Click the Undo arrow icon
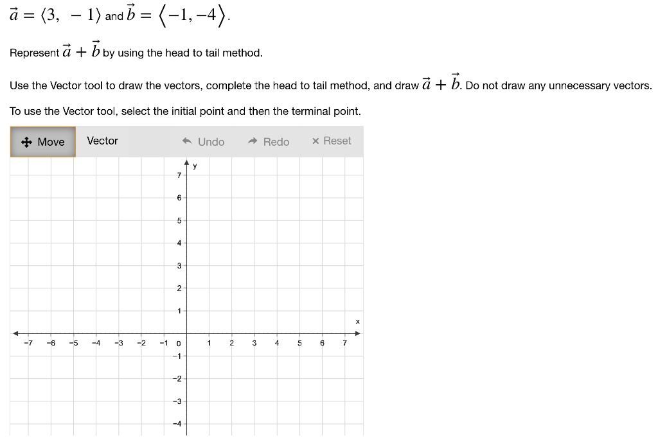658x447 pixels. [x=186, y=141]
